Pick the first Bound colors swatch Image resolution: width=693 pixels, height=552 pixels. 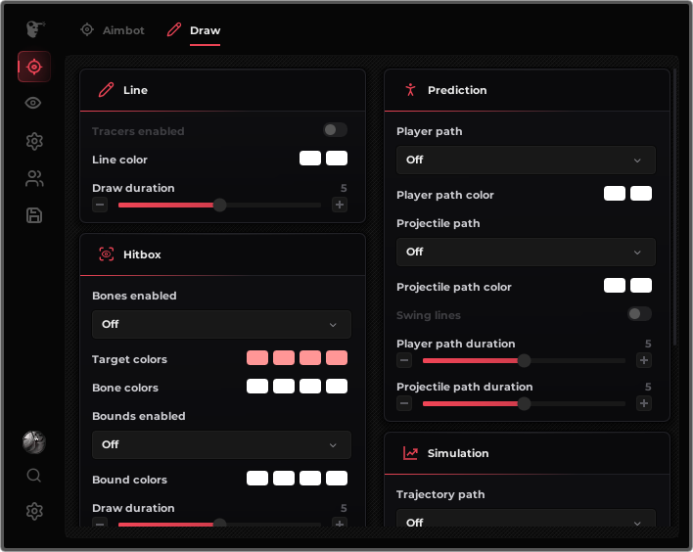tap(257, 479)
